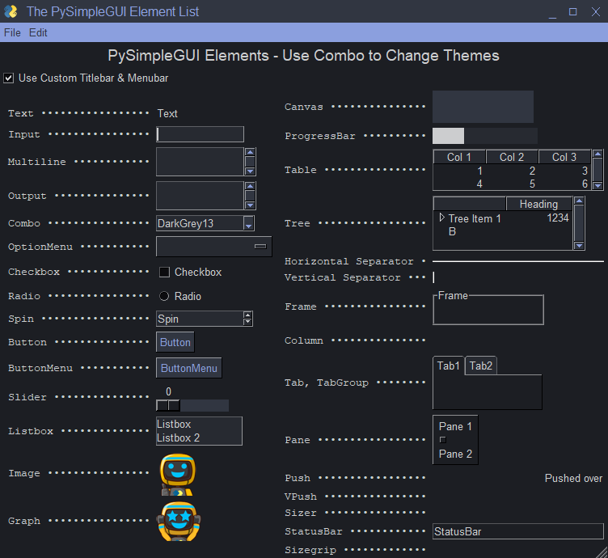Tick the Checkbox element
Viewport: 608px width, 558px height.
[x=164, y=273]
